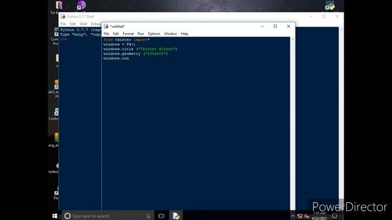Click the code line 'windows.con' in the editor
392x220 pixels.
116,59
